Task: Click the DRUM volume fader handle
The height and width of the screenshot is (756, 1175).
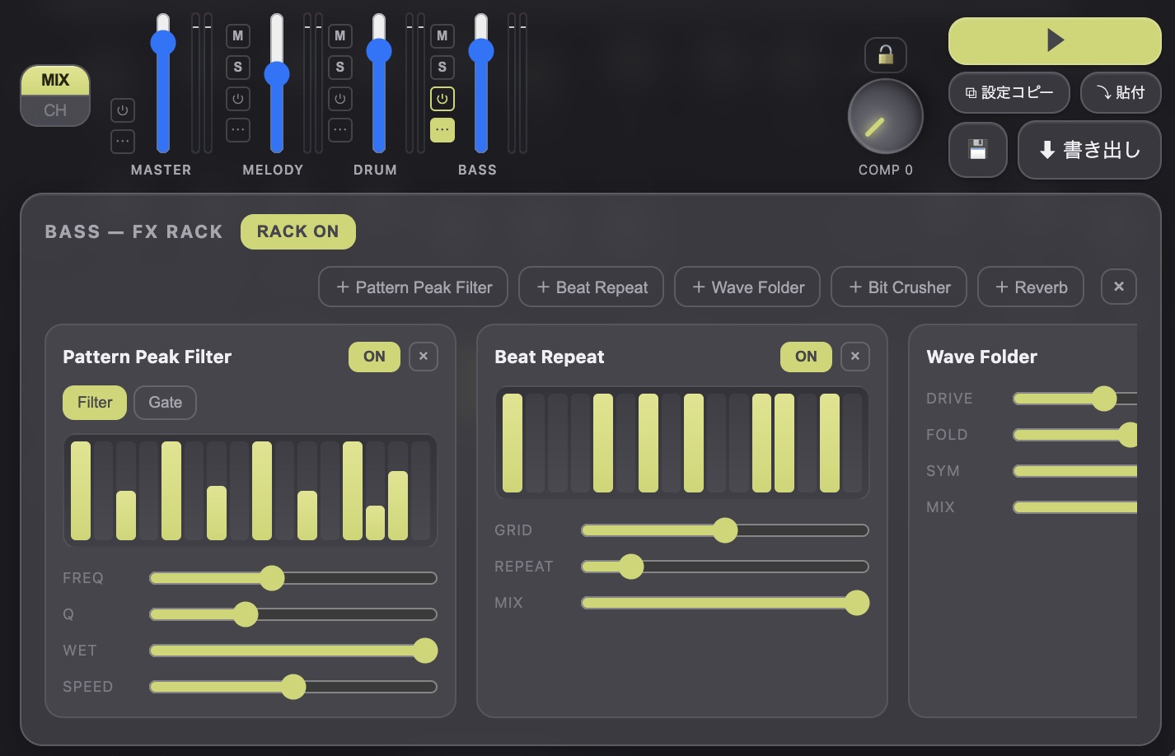Action: [x=379, y=51]
